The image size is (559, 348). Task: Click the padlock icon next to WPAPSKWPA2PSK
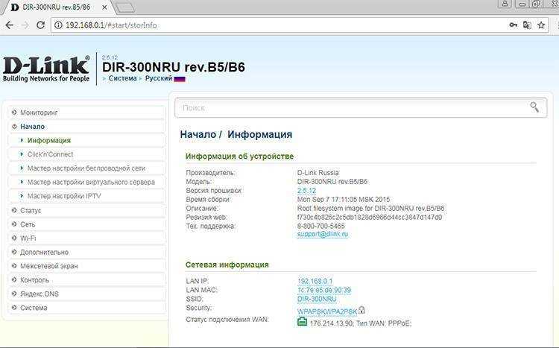coord(361,310)
